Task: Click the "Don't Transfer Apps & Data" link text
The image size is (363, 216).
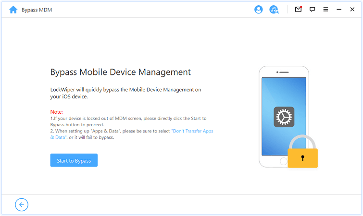Action: pyautogui.click(x=132, y=134)
